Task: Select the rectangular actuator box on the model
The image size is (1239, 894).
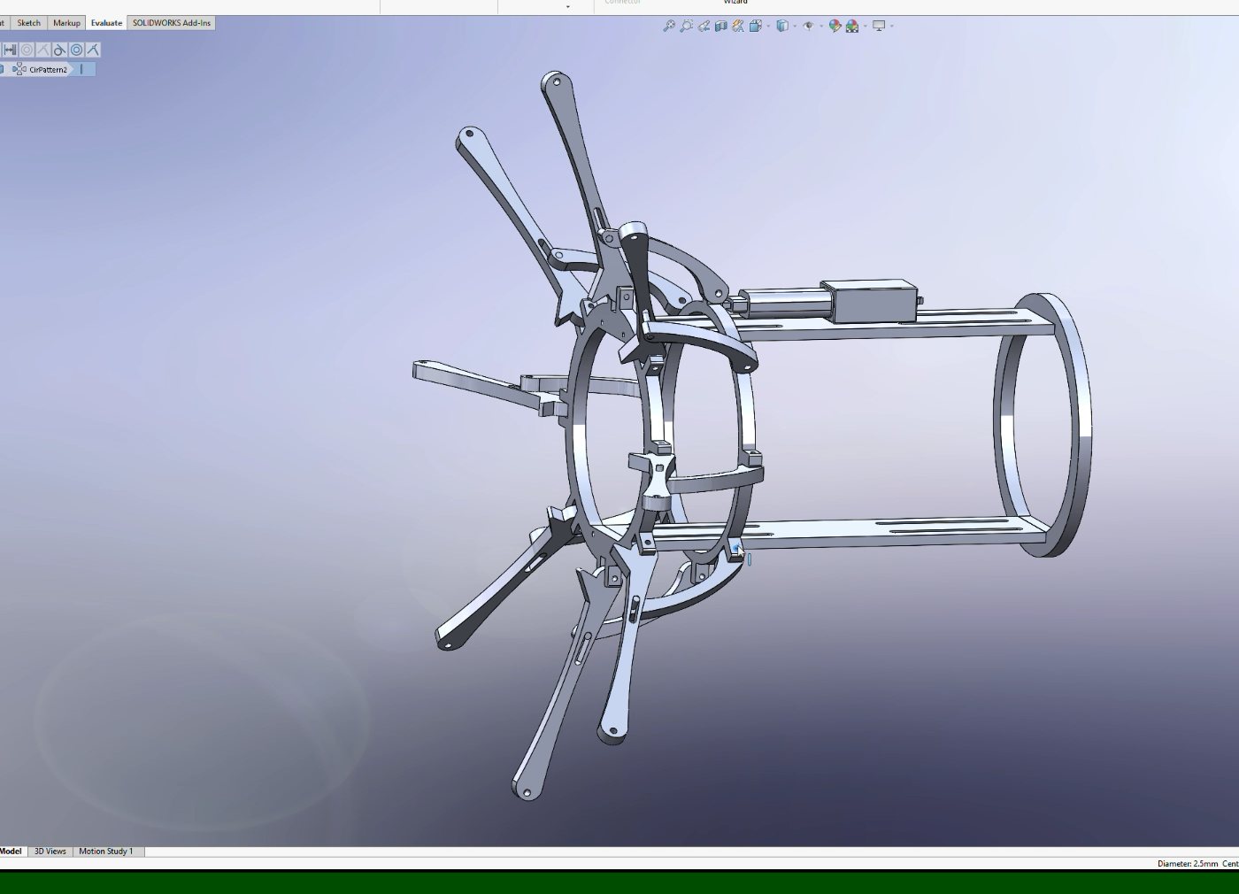Action: [872, 300]
